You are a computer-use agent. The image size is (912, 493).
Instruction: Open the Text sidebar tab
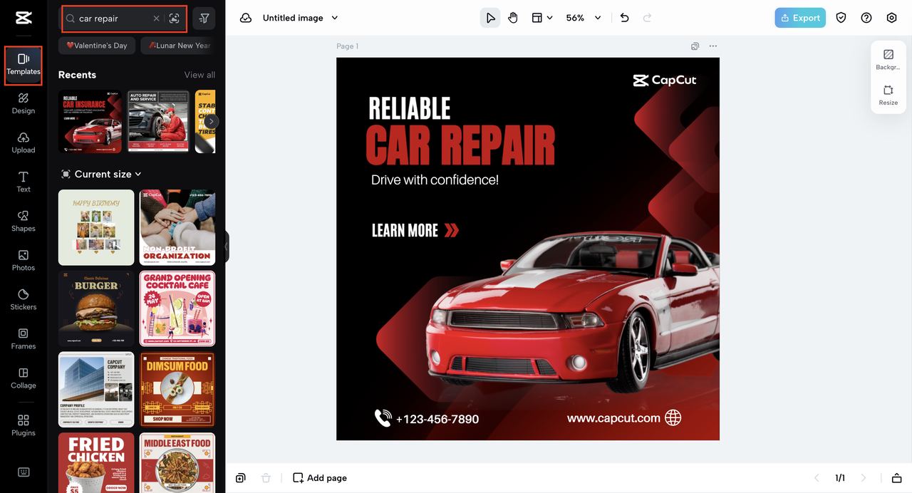tap(24, 182)
